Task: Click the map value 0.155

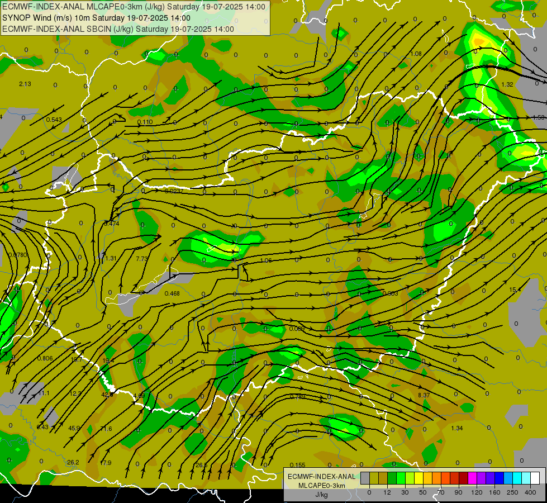Action: [298, 465]
